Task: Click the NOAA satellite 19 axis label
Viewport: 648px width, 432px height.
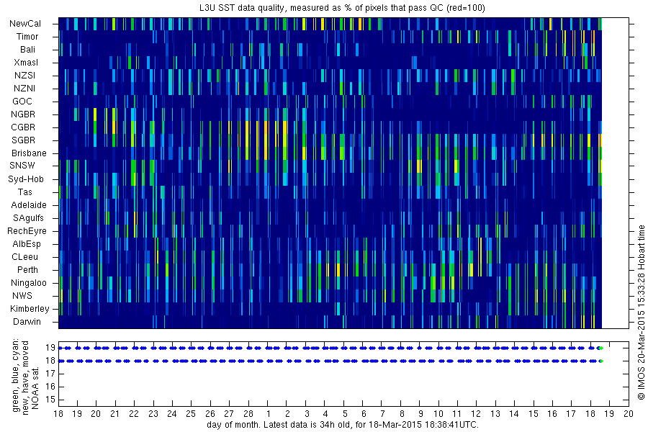Action: click(50, 348)
